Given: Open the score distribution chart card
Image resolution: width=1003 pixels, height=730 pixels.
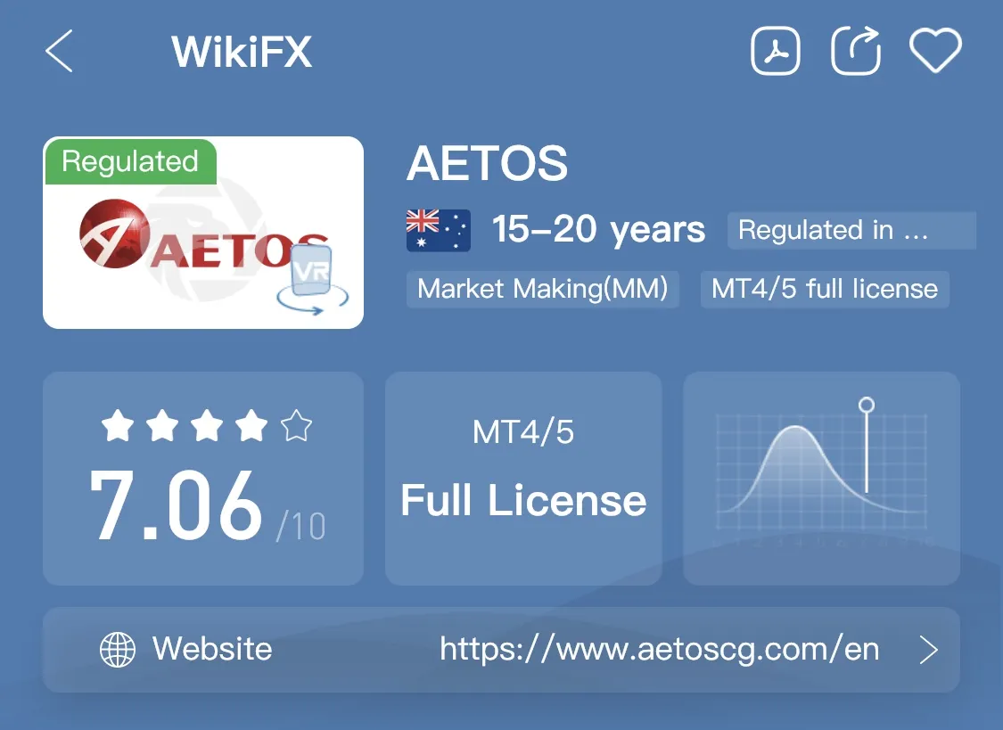Looking at the screenshot, I should pos(821,478).
